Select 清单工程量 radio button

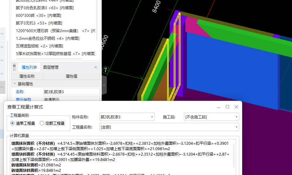(x=12, y=123)
